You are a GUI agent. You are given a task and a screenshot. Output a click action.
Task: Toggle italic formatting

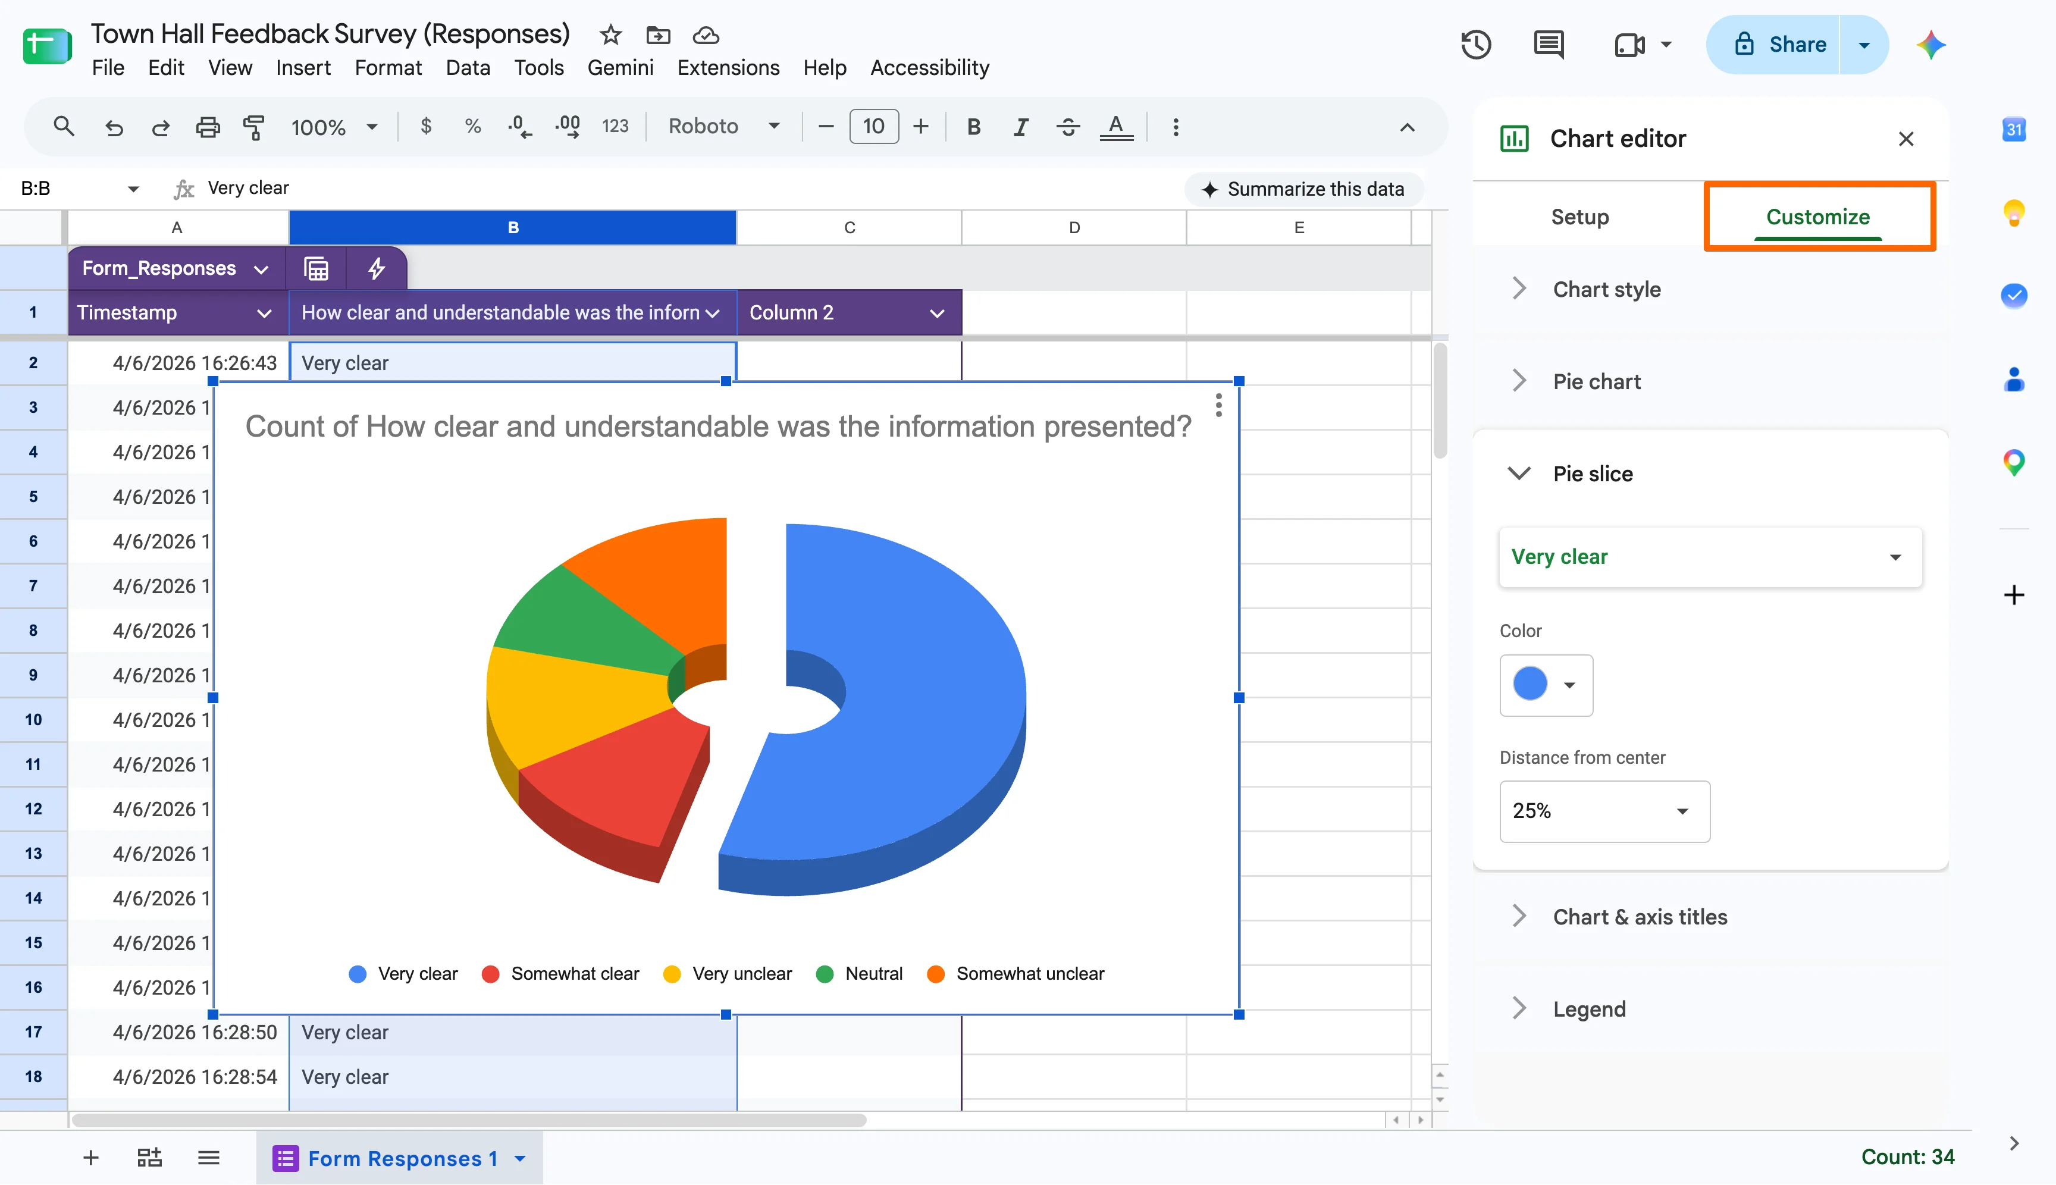click(x=1021, y=126)
